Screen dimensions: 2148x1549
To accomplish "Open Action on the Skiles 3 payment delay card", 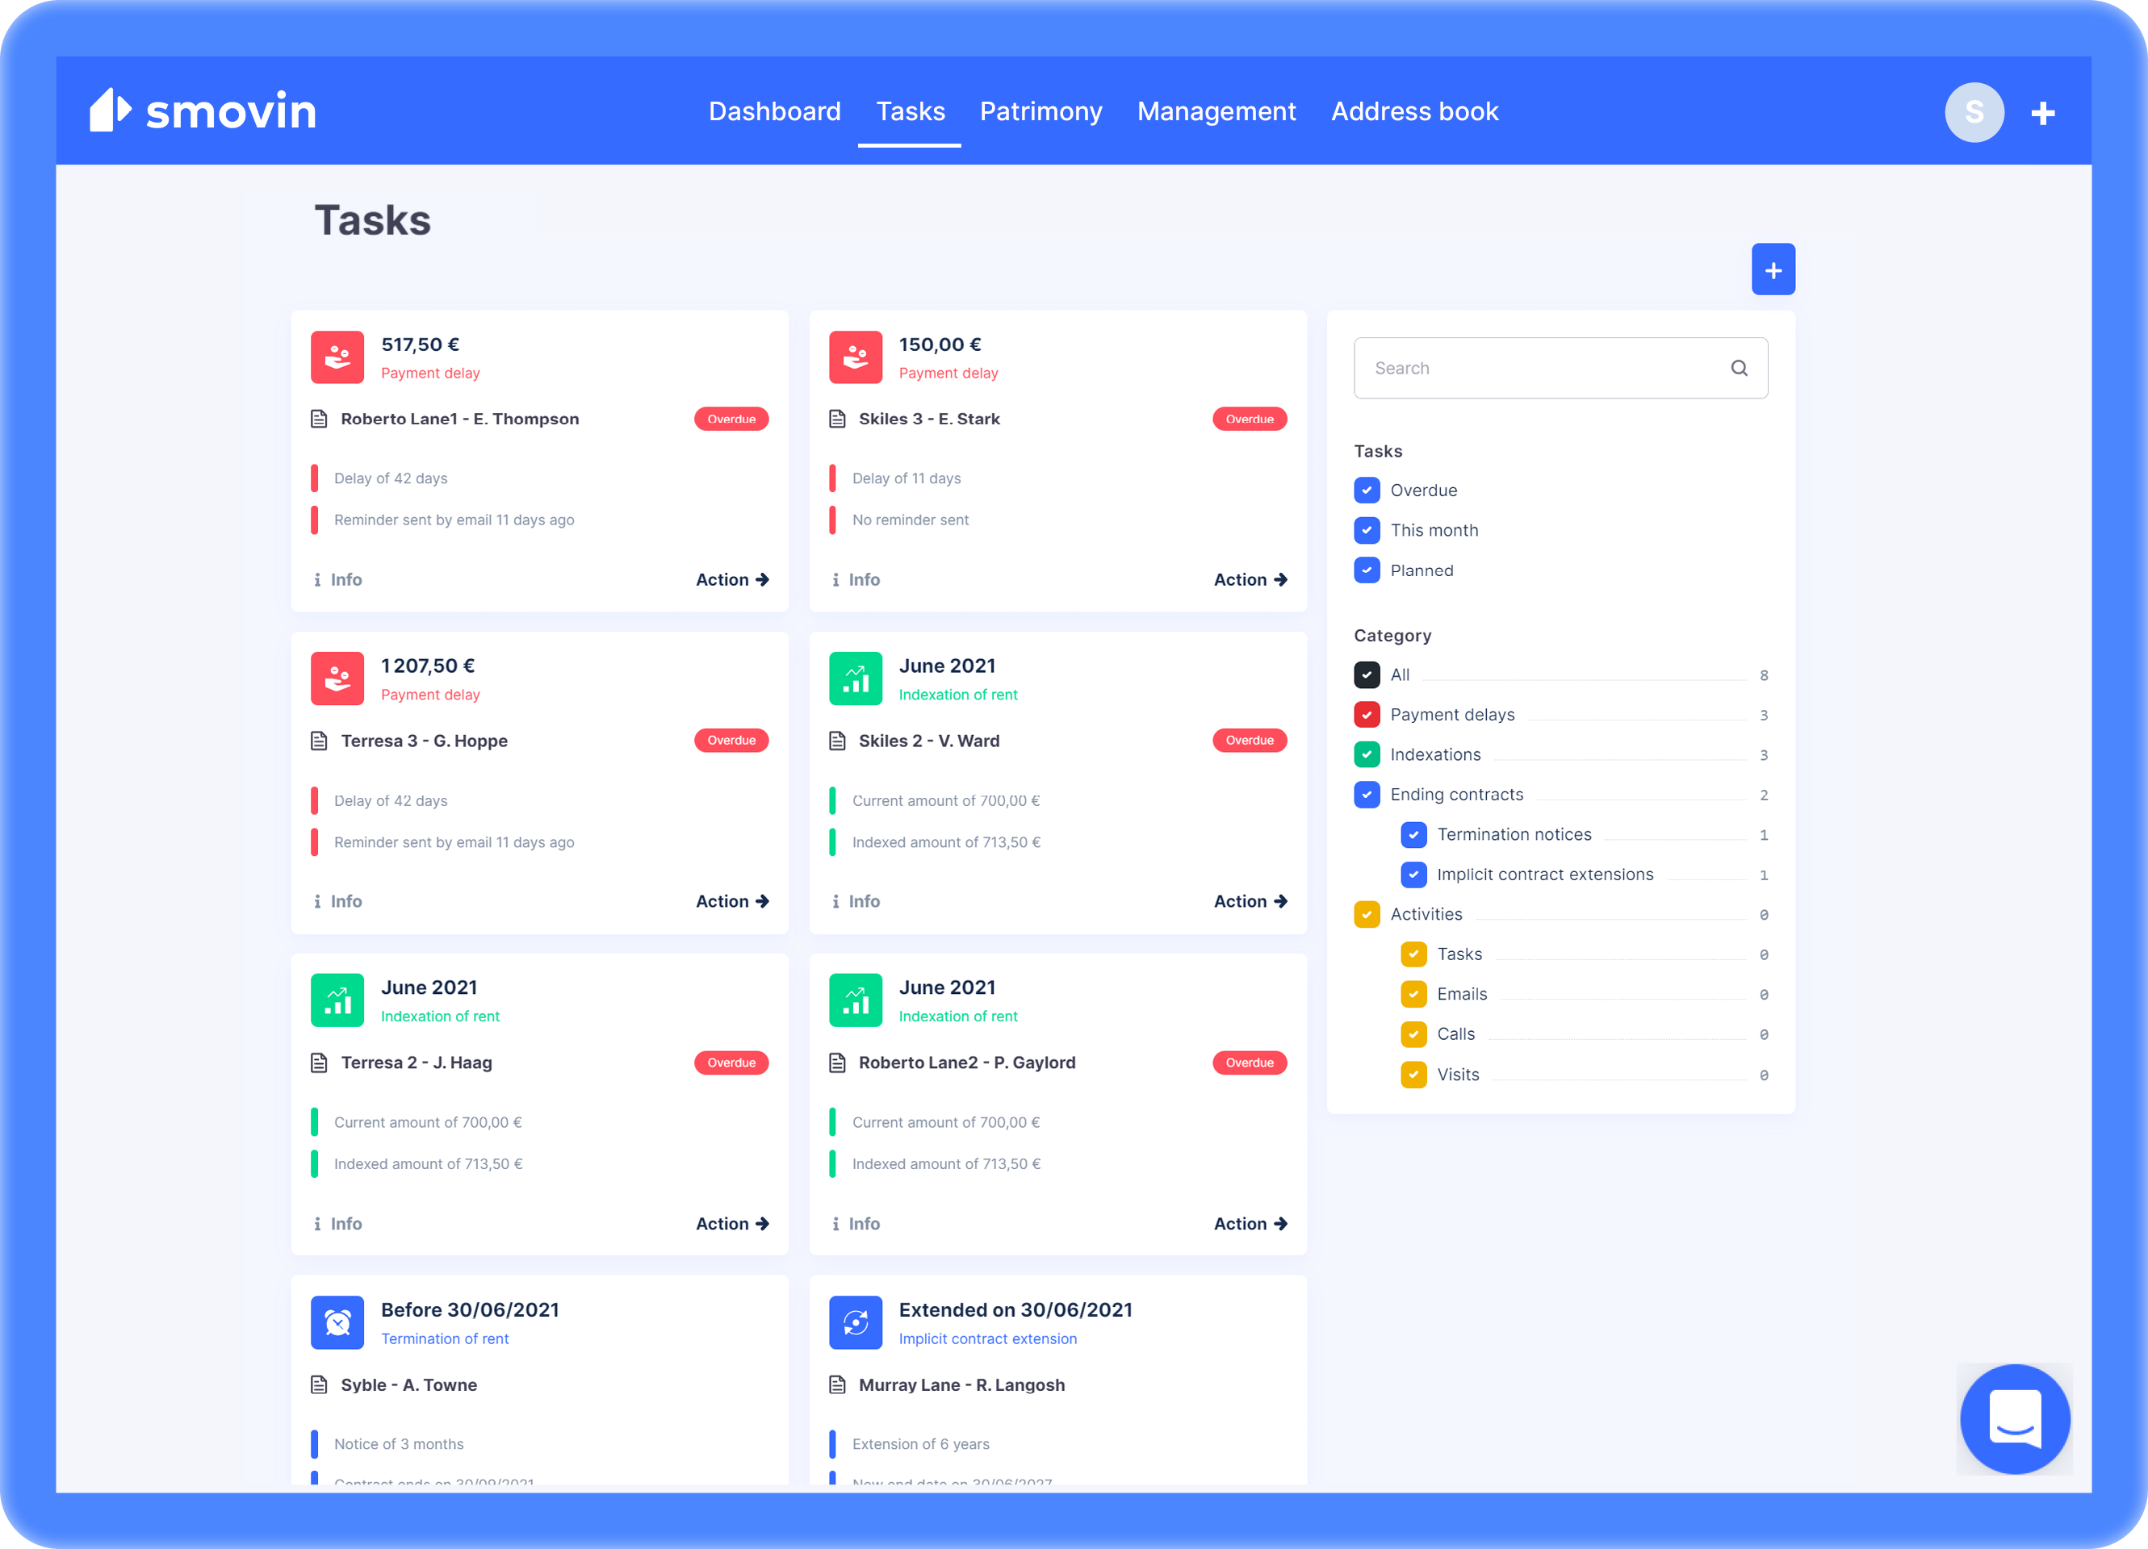I will [1250, 579].
